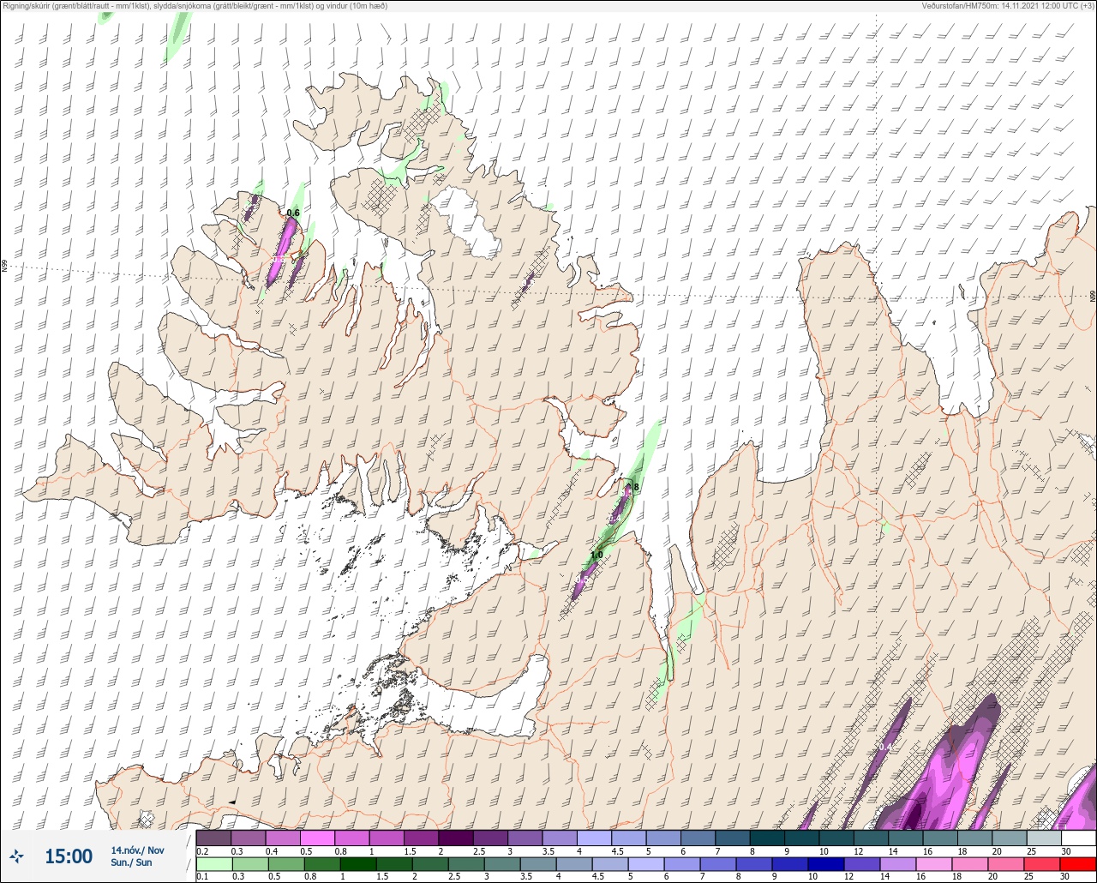Click the 'Sun./ Sun' weekday label
This screenshot has height=883, width=1097.
pos(132,862)
